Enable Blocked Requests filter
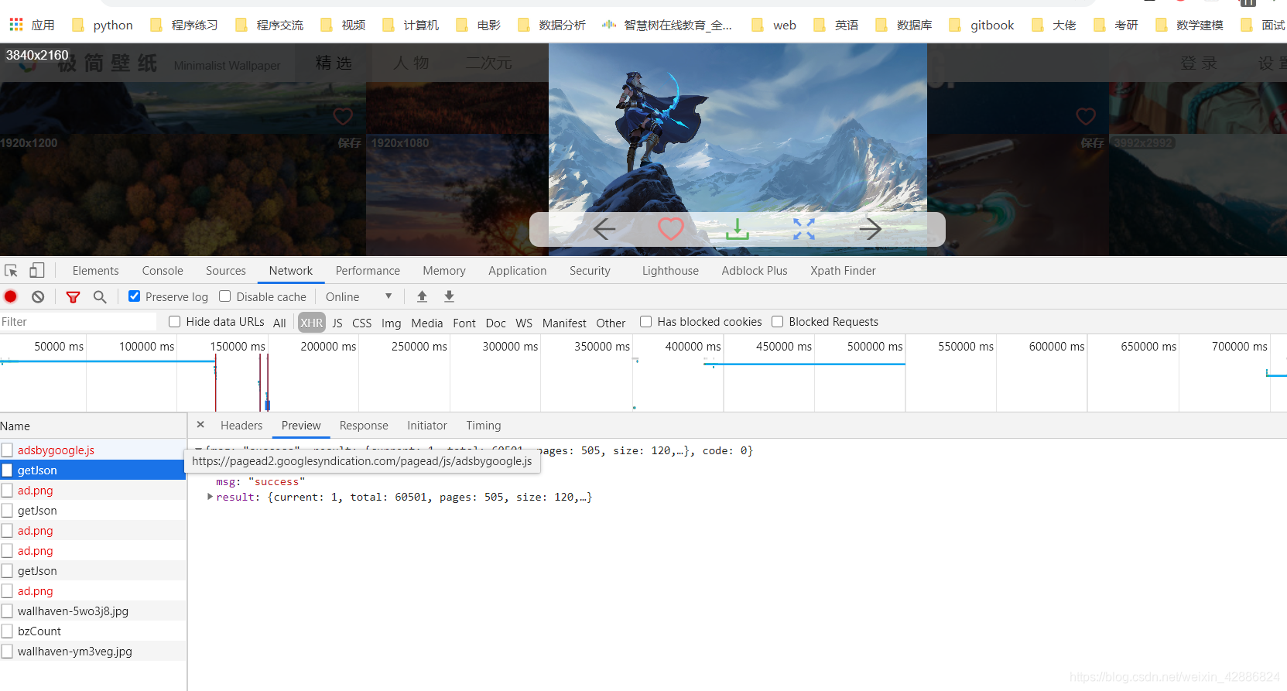The height and width of the screenshot is (691, 1287). point(778,322)
